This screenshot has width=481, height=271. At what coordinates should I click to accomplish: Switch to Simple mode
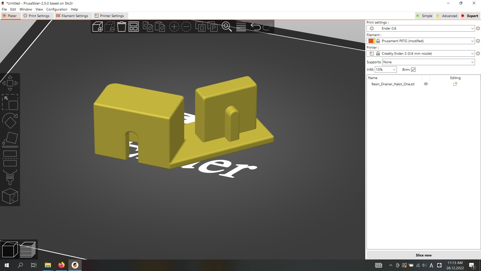pyautogui.click(x=424, y=16)
